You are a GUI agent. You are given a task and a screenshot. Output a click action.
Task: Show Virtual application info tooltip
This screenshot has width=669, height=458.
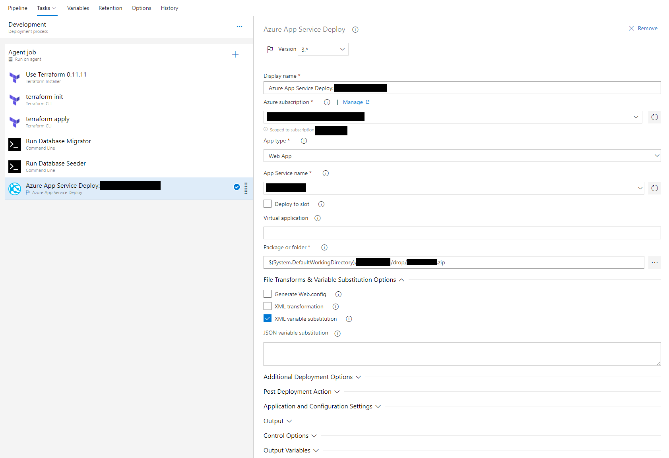point(318,218)
